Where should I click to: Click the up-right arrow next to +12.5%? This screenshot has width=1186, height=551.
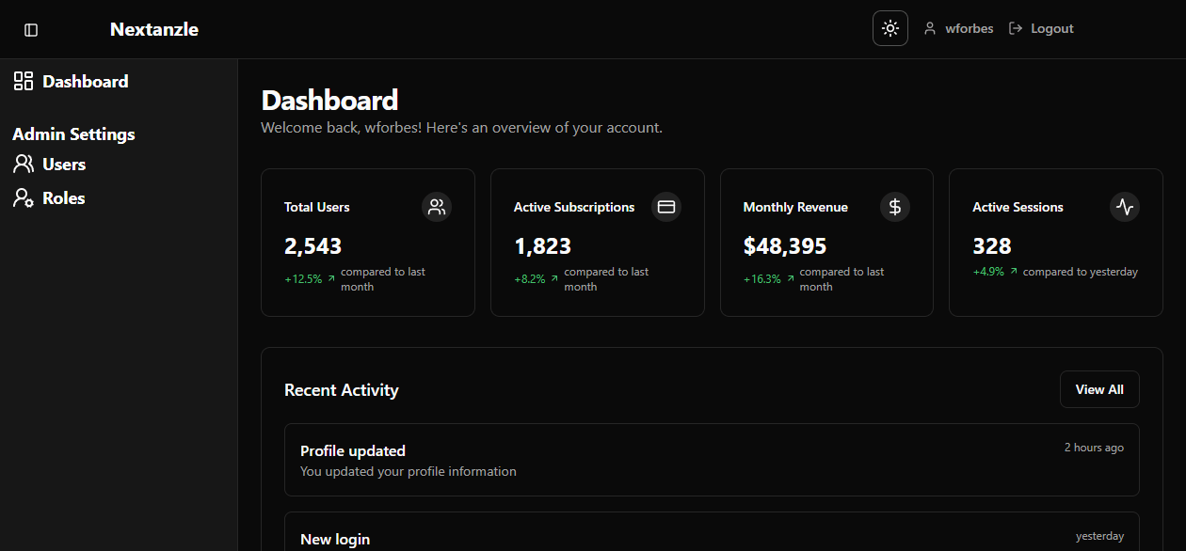coord(331,279)
